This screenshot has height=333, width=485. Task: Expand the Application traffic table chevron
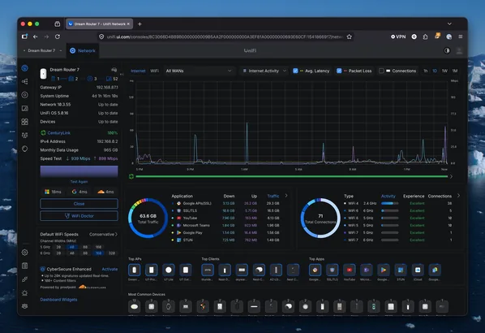pyautogui.click(x=286, y=196)
